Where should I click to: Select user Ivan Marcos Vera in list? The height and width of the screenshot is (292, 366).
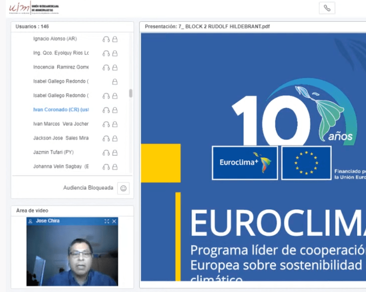coord(61,124)
